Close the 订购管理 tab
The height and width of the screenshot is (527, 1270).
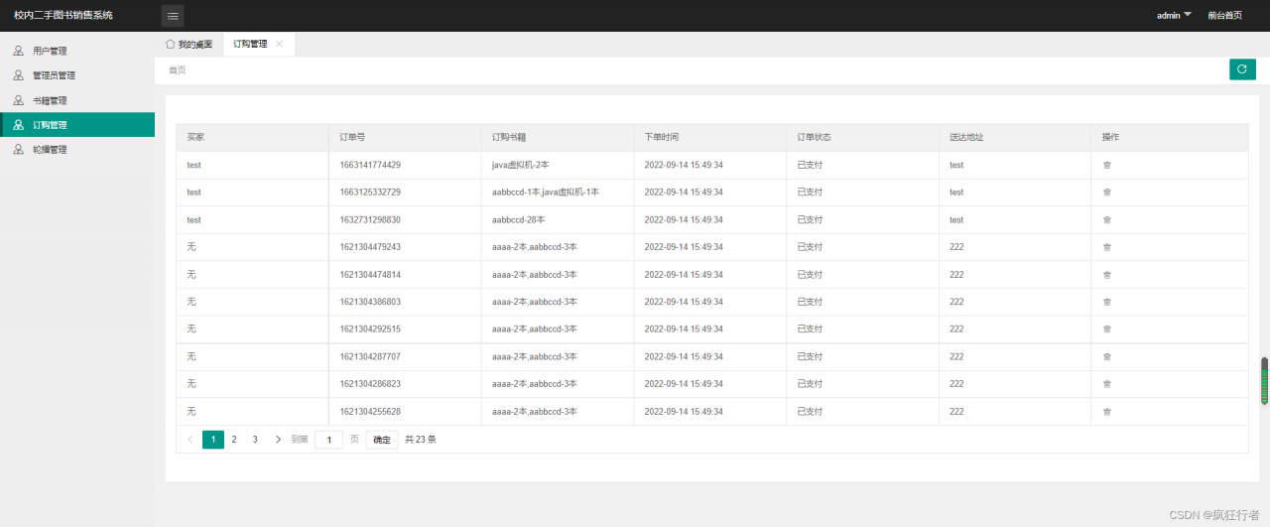pos(280,44)
